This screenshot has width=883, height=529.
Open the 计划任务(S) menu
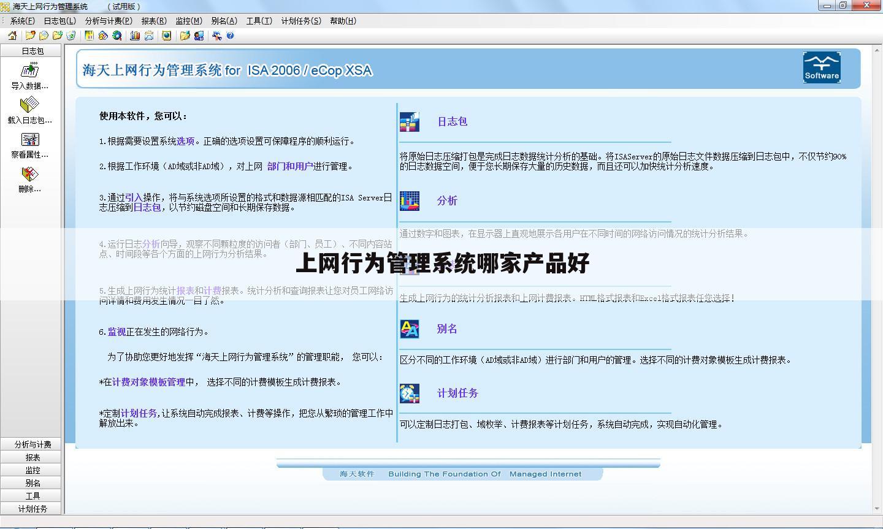click(x=301, y=21)
